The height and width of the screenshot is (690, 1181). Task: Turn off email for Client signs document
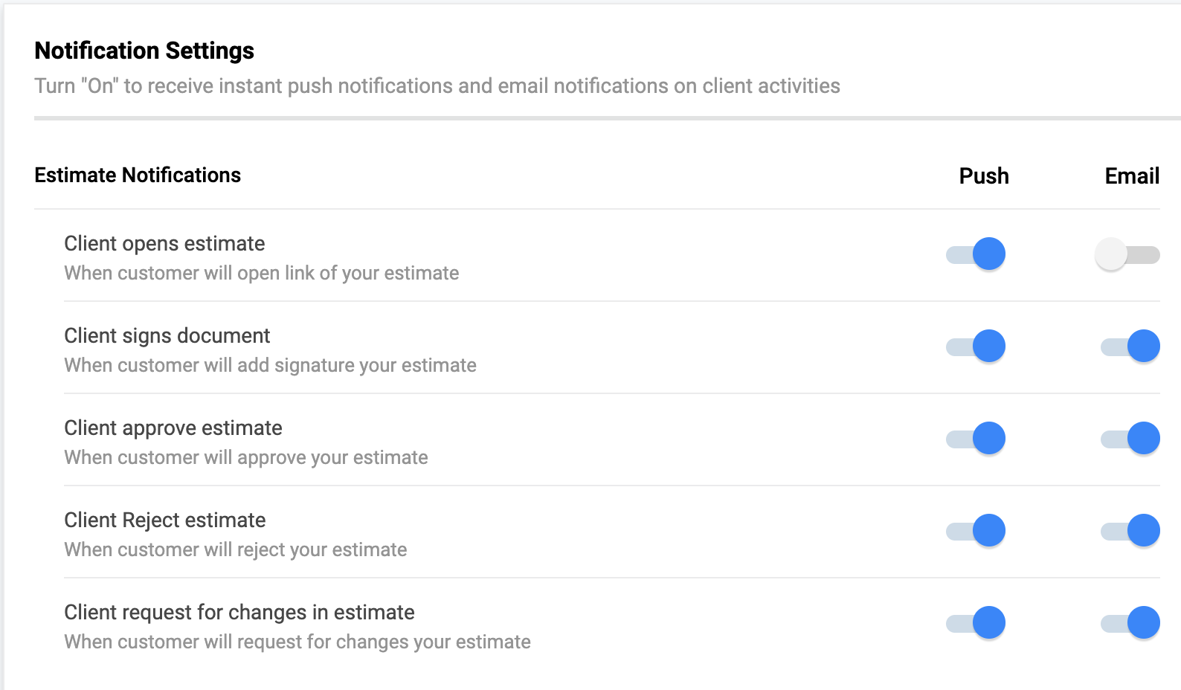tap(1130, 346)
